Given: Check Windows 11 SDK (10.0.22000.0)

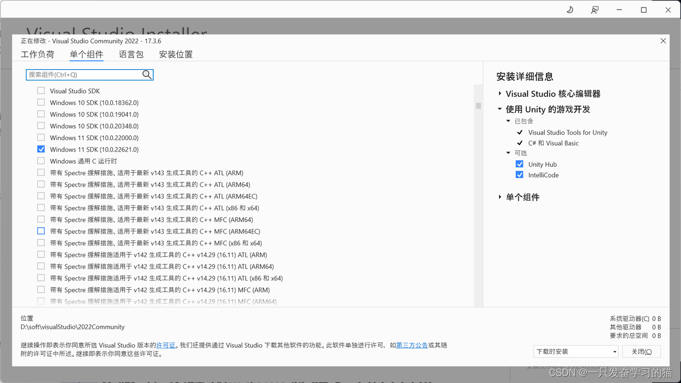Looking at the screenshot, I should click(41, 137).
